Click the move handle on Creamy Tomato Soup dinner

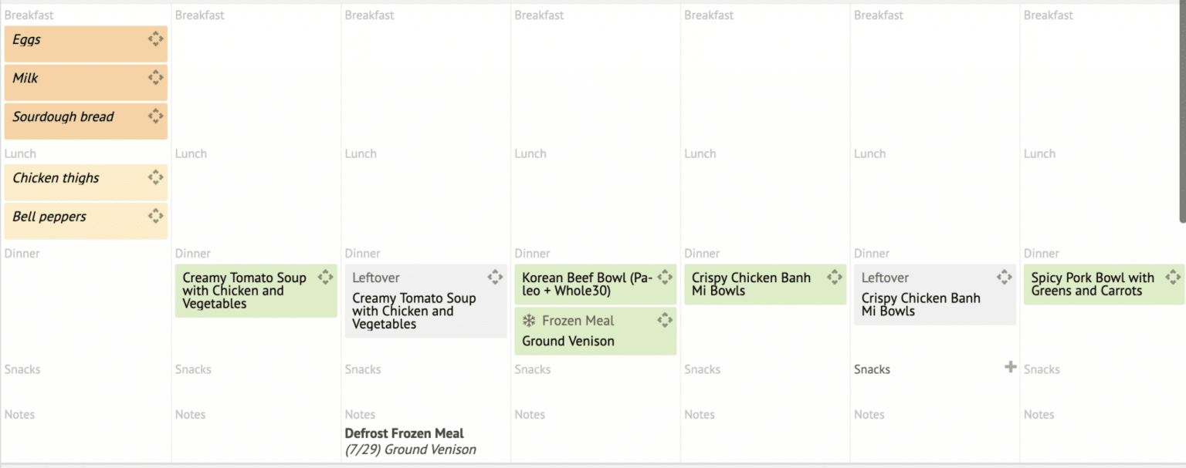point(325,277)
